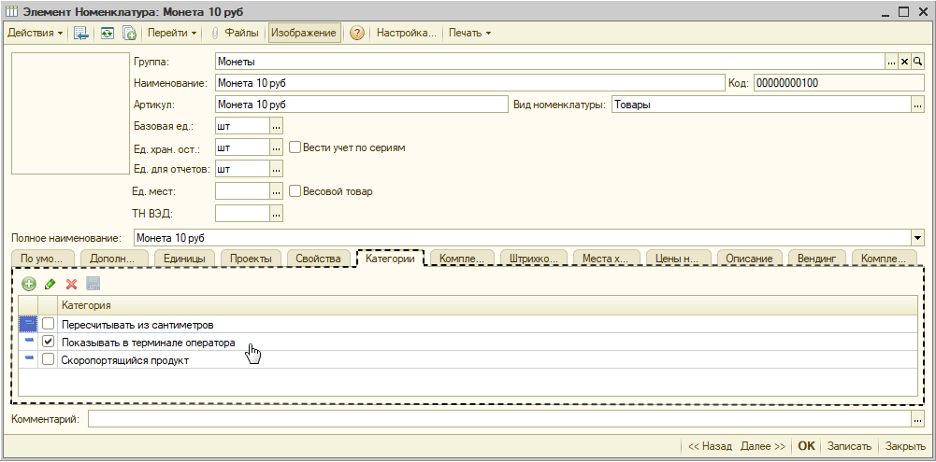Click the row marker icon for Пересчитывать из сантиметров
936x462 pixels.
tap(29, 324)
